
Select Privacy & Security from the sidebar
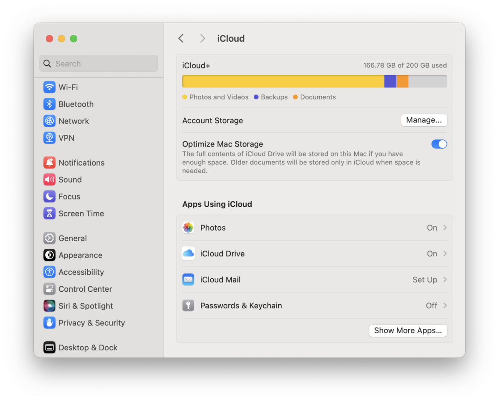tap(49, 323)
